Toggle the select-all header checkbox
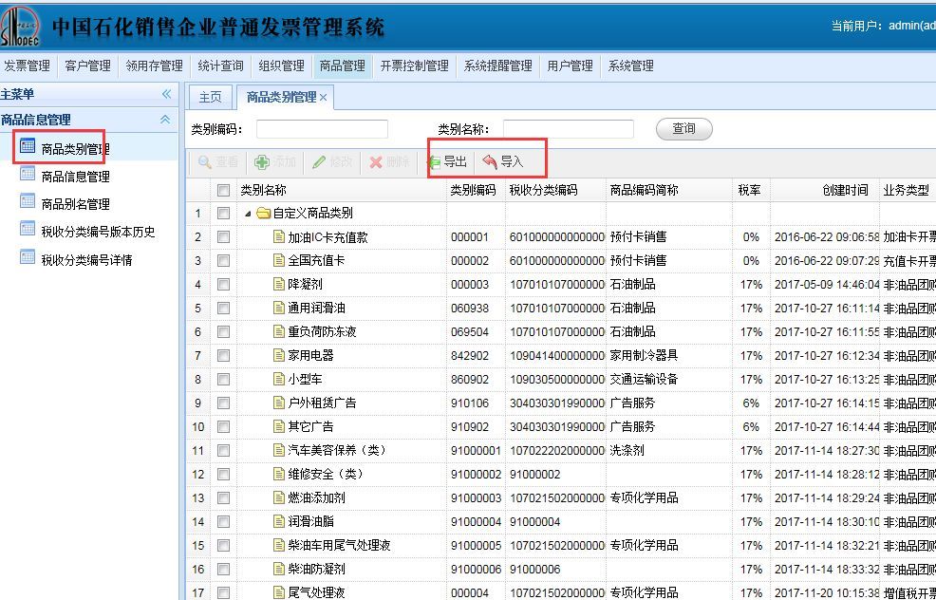Screen dimensions: 936x600 coord(223,191)
